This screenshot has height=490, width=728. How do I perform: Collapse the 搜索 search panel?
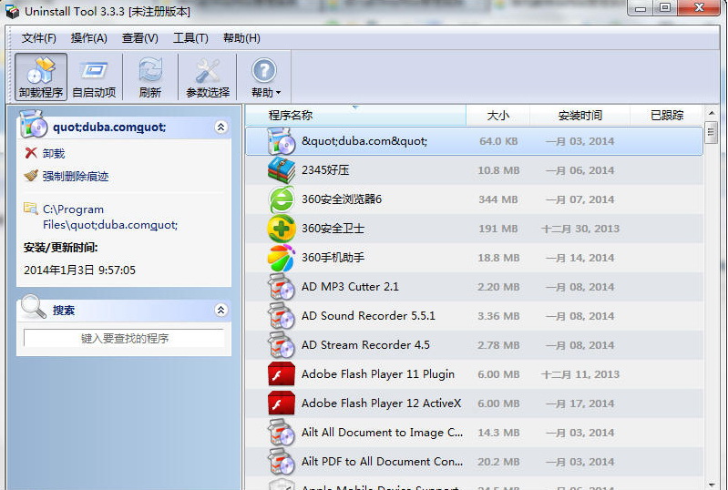(221, 310)
